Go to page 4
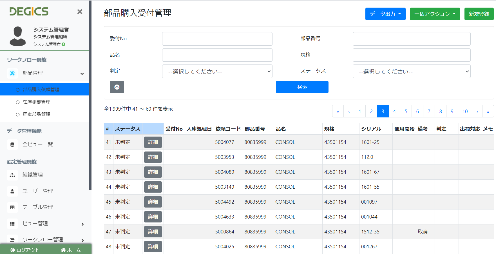 (394, 111)
